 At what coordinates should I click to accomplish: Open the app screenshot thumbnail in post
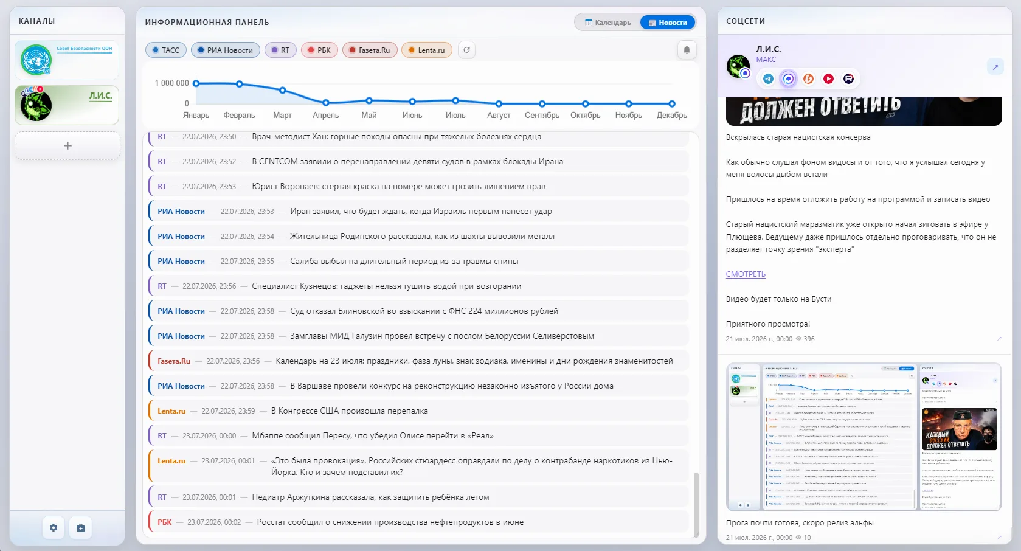[864, 437]
